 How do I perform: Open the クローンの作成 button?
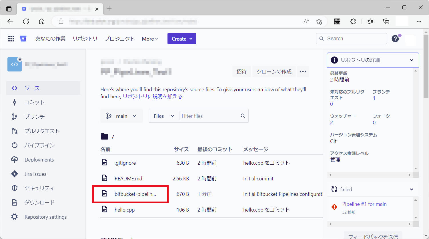click(274, 71)
